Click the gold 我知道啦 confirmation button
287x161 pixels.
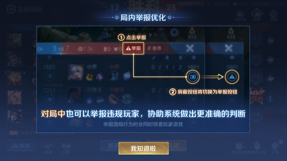tap(143, 148)
